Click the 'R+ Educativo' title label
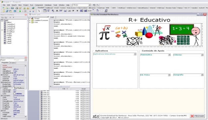Viewport: 208px width, 120px height. [149, 20]
